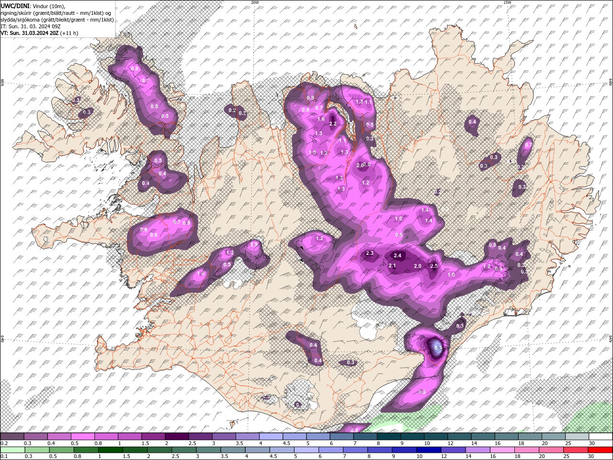613x460 pixels.
Task: Click the '2.1' snowfall value on the map
Action: 392,266
